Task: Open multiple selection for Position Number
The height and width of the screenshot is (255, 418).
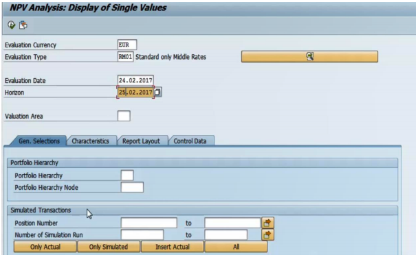Action: pyautogui.click(x=267, y=223)
